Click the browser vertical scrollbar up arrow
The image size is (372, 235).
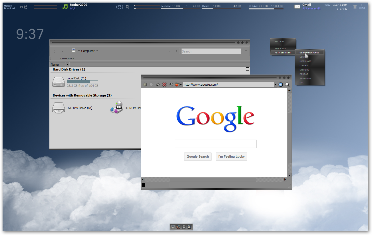[x=289, y=90]
